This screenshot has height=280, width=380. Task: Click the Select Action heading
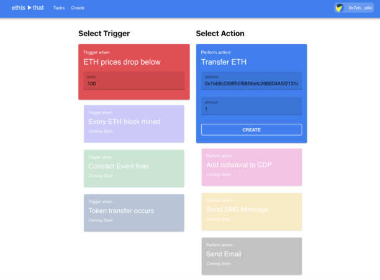tap(220, 34)
